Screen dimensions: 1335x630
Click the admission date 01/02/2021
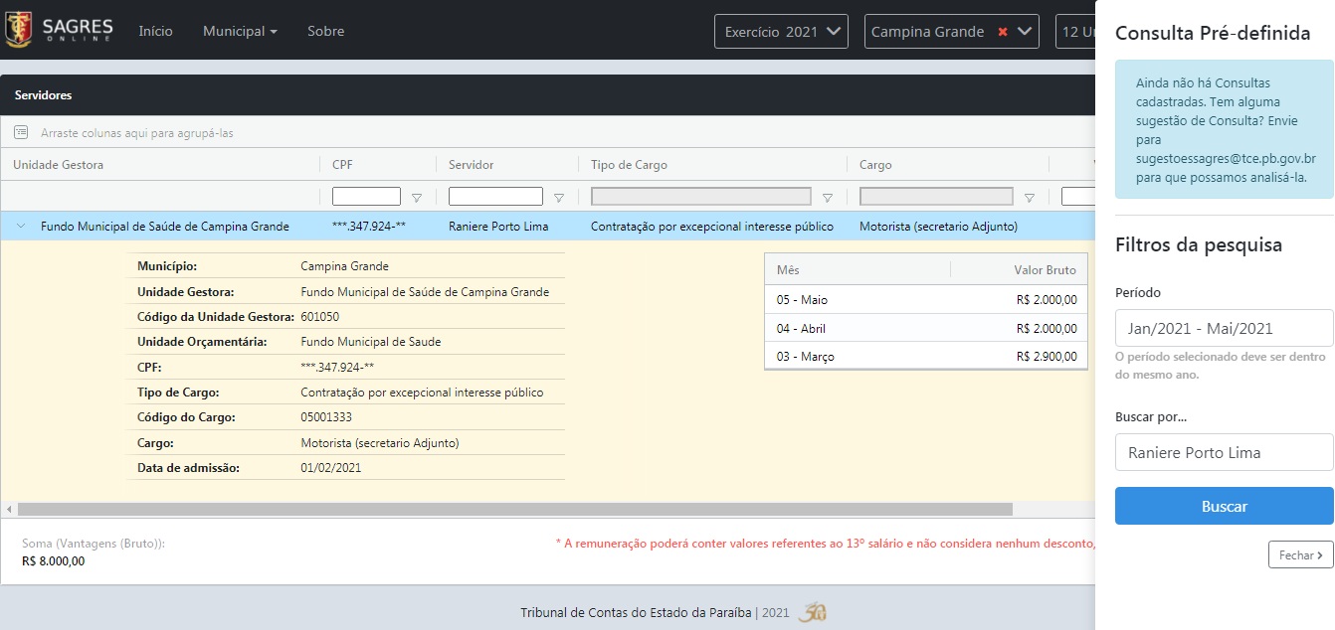coord(331,467)
